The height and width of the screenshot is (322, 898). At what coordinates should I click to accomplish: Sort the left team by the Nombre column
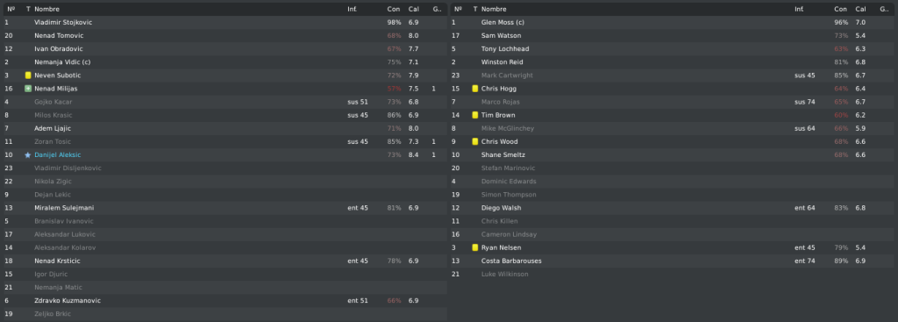click(x=47, y=9)
